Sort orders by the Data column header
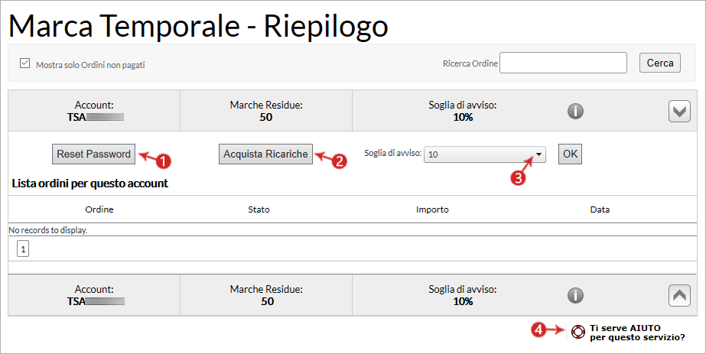This screenshot has width=706, height=354. 600,209
